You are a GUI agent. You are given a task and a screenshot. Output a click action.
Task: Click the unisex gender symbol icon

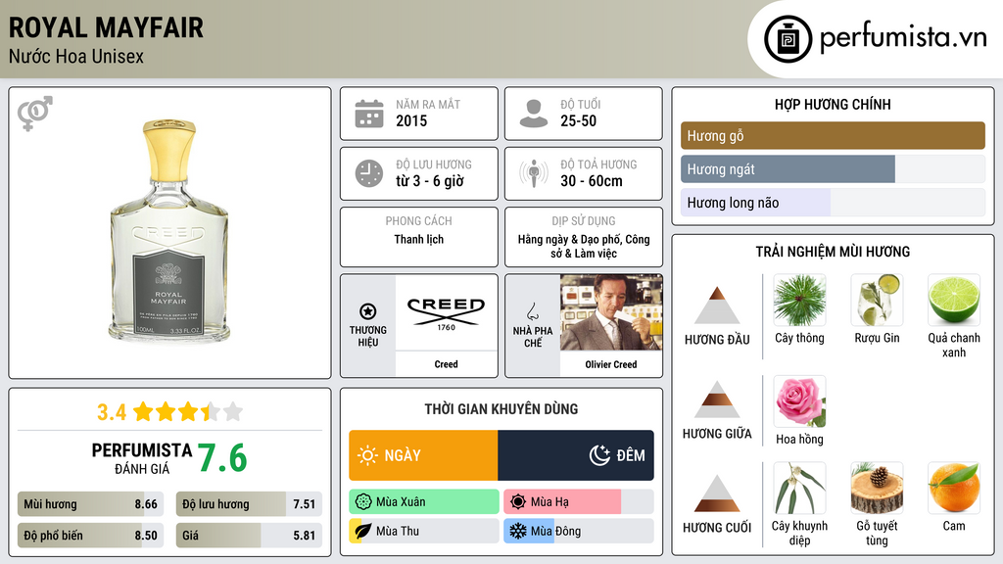pyautogui.click(x=34, y=114)
